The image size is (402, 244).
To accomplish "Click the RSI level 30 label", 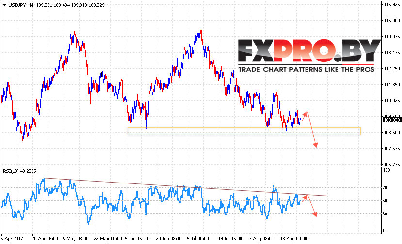I will tap(385, 214).
